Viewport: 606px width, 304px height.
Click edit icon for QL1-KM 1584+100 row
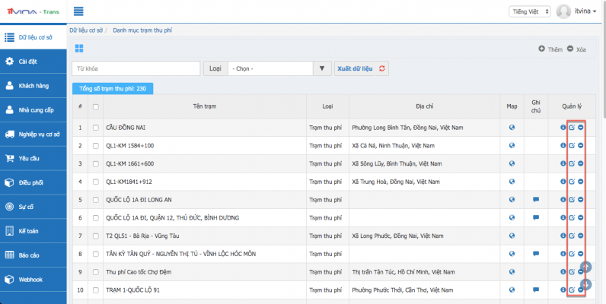coord(572,145)
